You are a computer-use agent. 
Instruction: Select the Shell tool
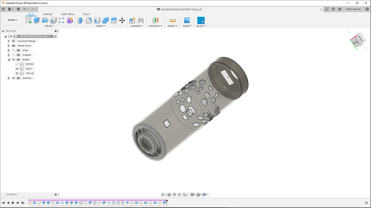97,20
